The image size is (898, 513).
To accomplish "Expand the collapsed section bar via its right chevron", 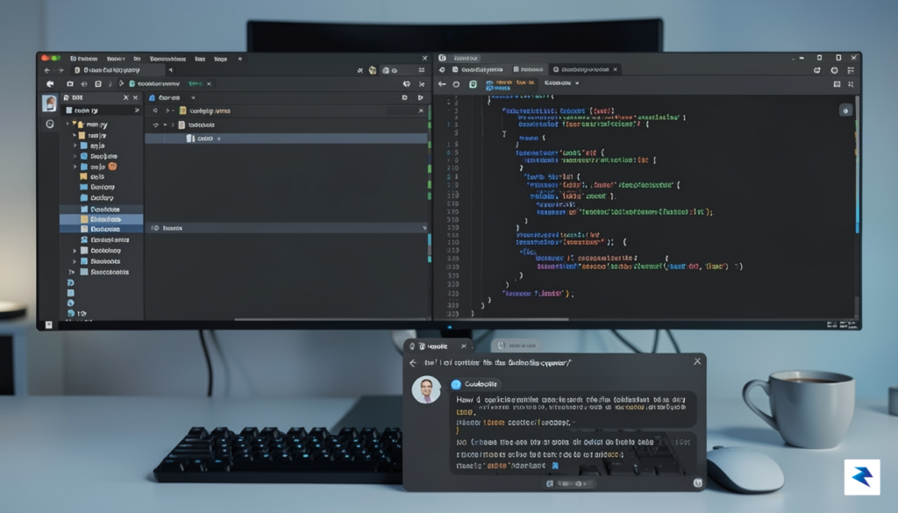I will coord(424,228).
